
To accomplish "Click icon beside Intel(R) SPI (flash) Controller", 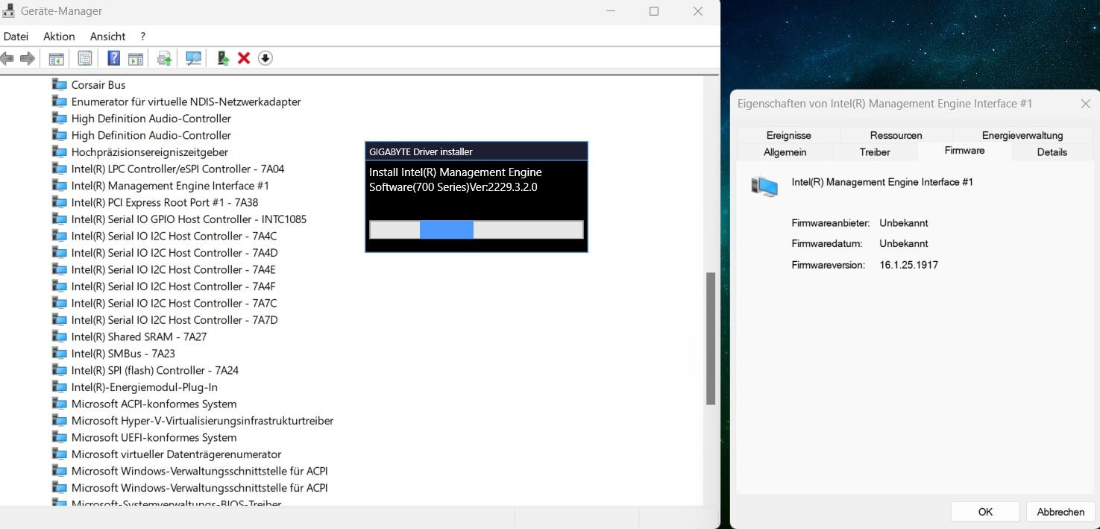I will tap(60, 370).
